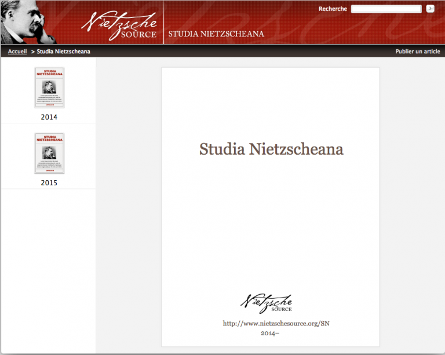Focus the Recherche search input field
The height and width of the screenshot is (355, 445).
pyautogui.click(x=386, y=9)
